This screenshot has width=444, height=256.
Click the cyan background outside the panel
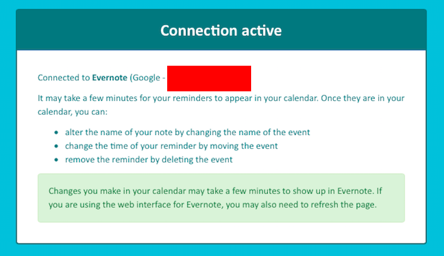coord(8,127)
